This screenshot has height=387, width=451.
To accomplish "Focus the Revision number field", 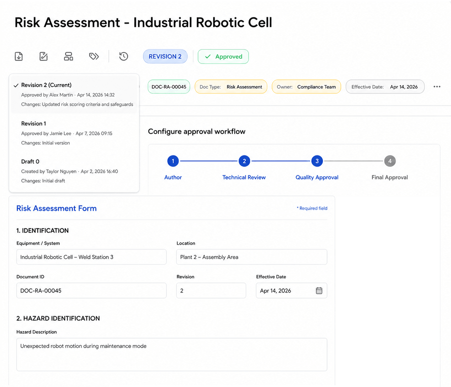I will tap(211, 290).
